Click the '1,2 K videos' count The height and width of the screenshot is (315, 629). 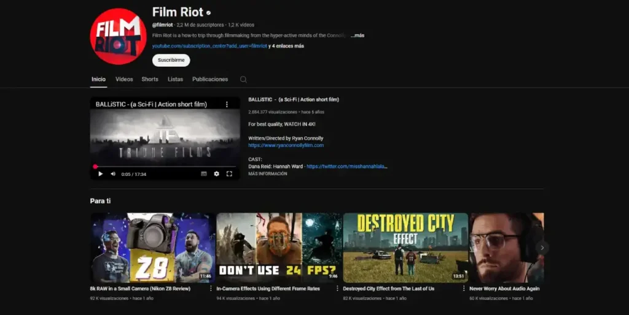click(241, 25)
